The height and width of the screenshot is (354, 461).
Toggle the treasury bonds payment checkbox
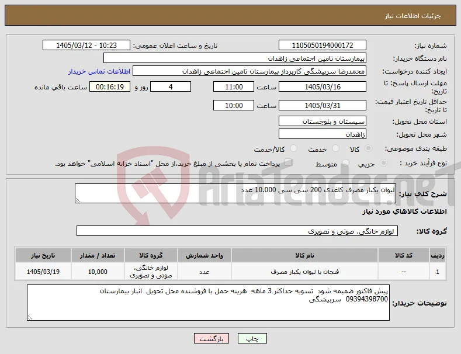pos(289,162)
